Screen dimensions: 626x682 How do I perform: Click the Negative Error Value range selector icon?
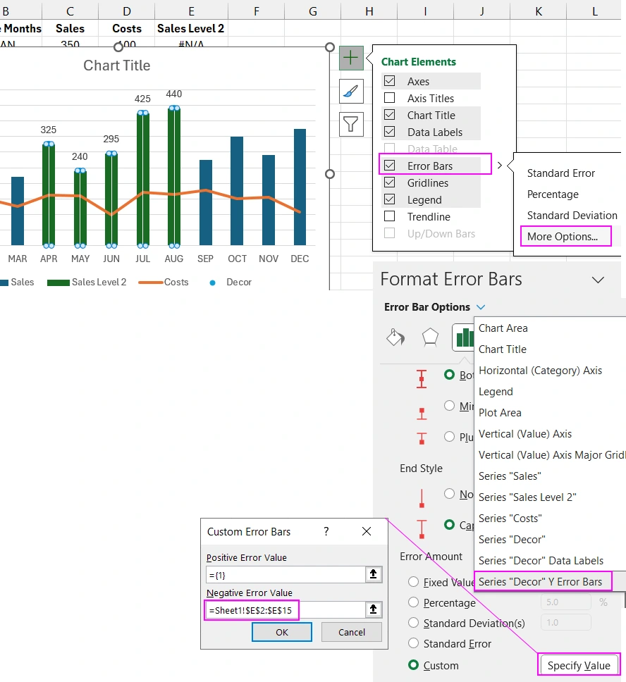click(373, 610)
